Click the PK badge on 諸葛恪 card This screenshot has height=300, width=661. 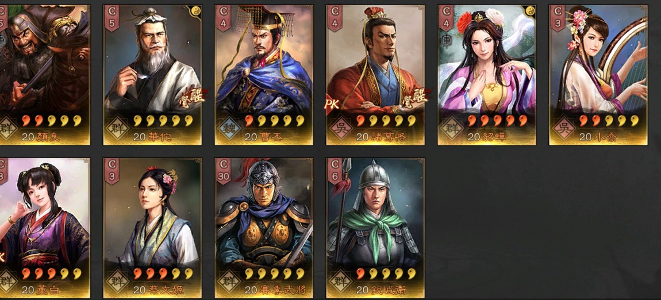point(332,103)
